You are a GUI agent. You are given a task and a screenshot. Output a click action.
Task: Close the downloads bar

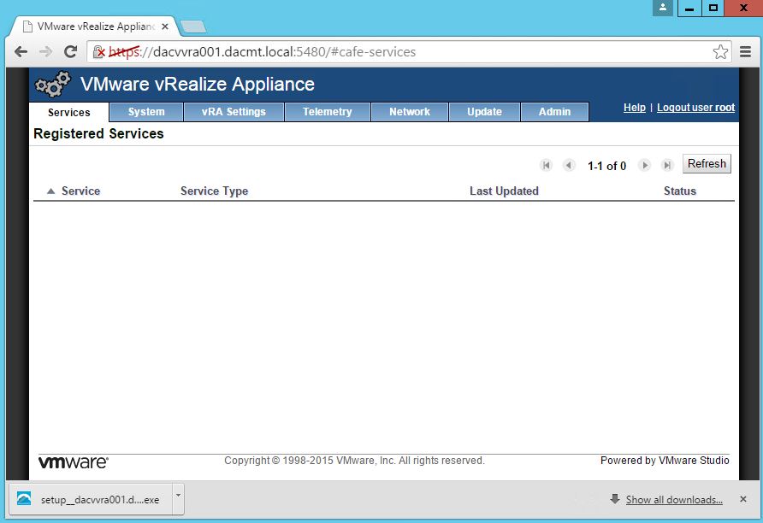point(743,499)
